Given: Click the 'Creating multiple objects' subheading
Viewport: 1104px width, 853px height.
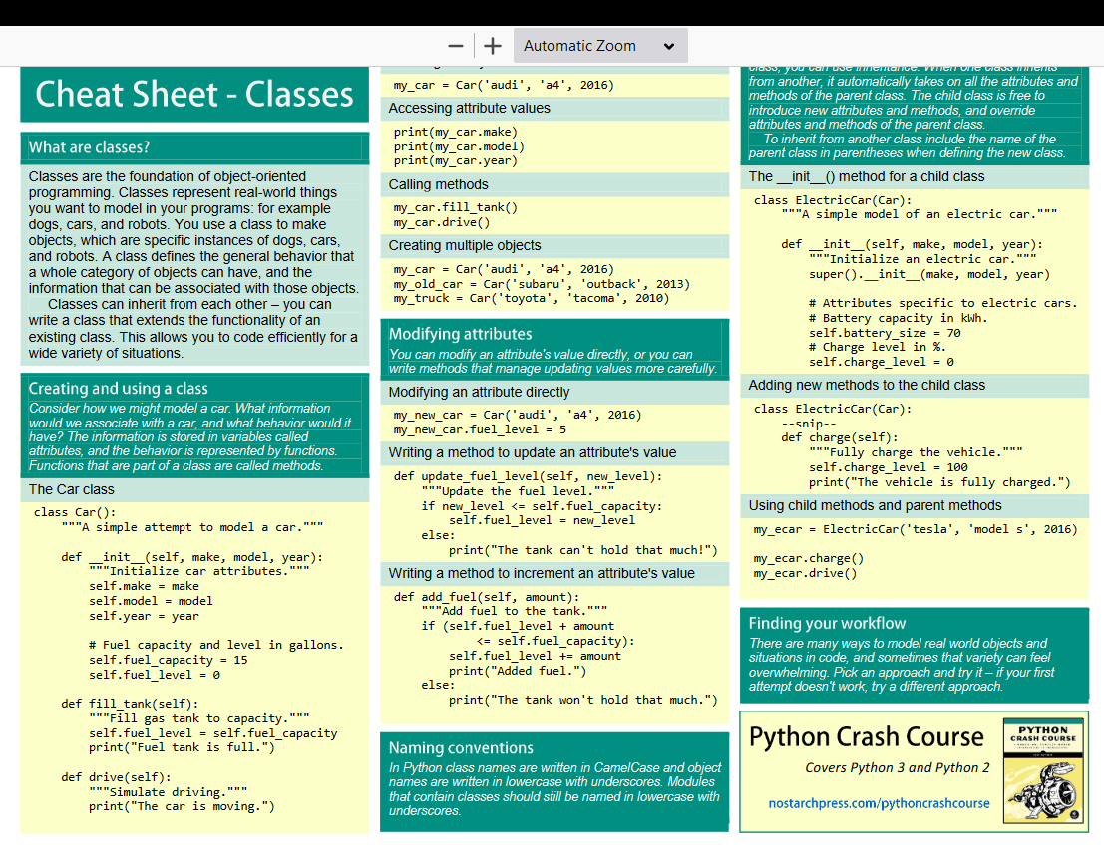Looking at the screenshot, I should (x=465, y=245).
